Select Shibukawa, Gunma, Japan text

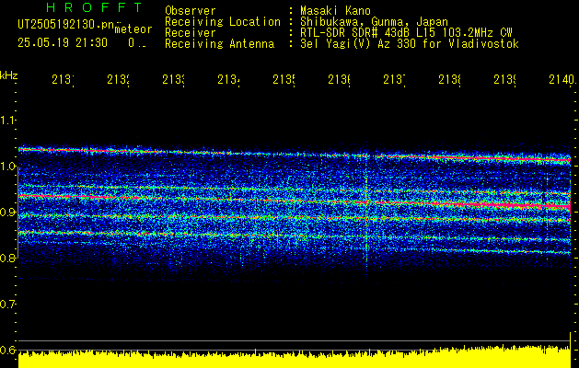[x=374, y=22]
